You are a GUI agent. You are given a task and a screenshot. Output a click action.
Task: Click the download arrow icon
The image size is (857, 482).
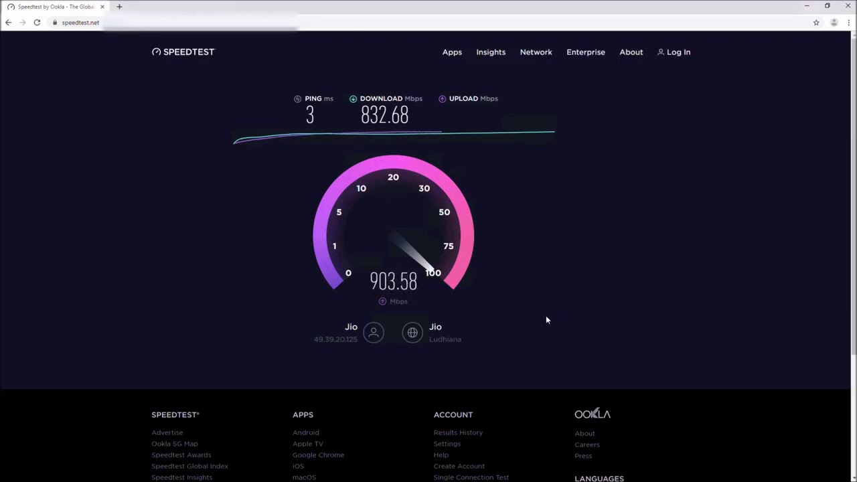(353, 98)
